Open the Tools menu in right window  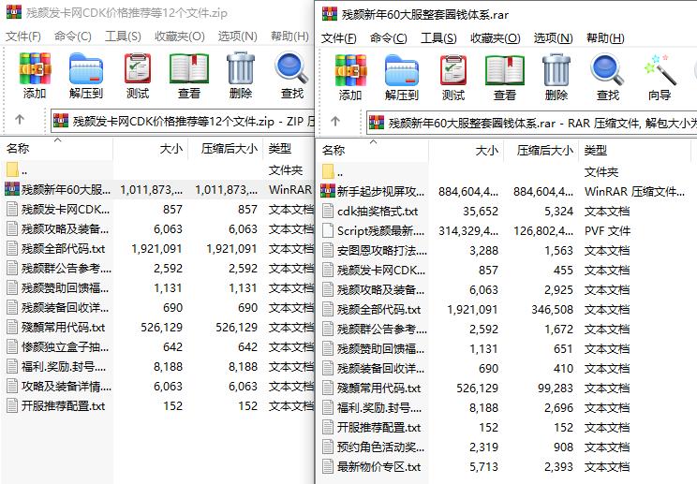coord(438,38)
